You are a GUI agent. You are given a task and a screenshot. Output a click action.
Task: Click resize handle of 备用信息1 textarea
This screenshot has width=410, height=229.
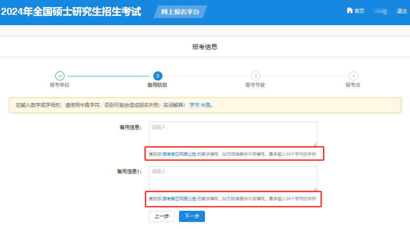click(315, 189)
